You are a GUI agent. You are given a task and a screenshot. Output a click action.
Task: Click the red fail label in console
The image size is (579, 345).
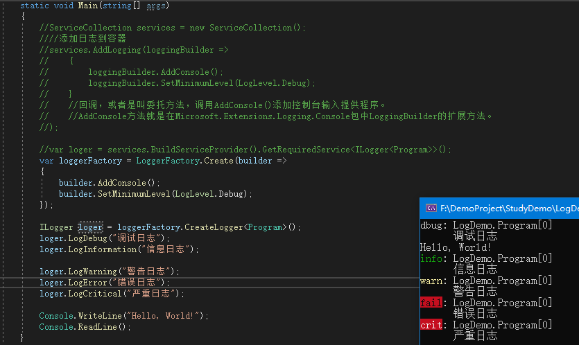point(431,303)
